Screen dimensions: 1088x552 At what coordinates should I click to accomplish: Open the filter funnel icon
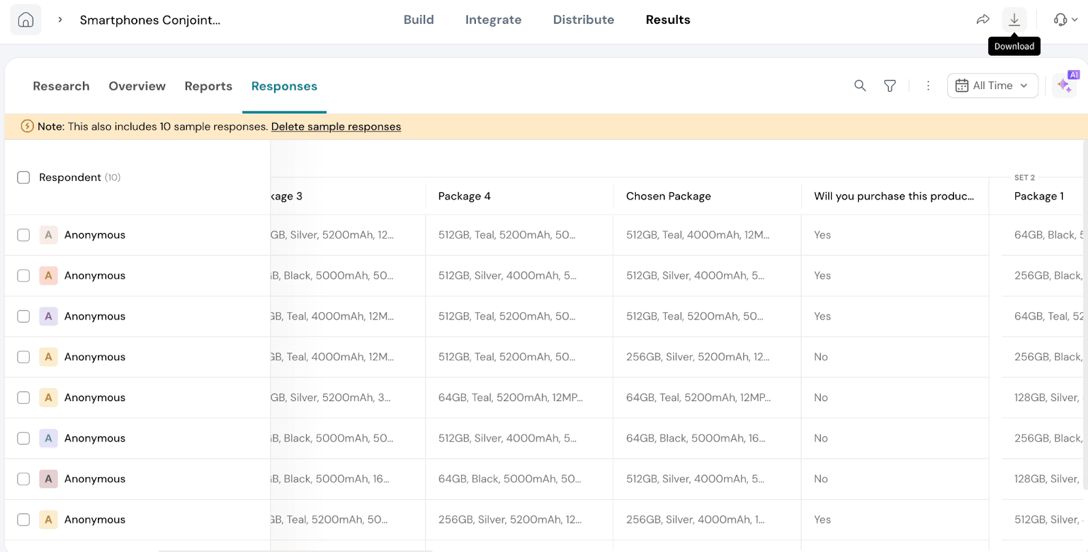(889, 86)
